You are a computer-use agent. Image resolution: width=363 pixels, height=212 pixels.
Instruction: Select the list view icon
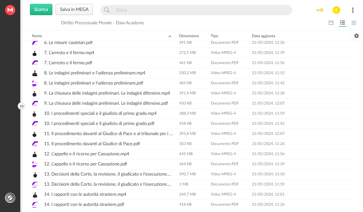(342, 23)
